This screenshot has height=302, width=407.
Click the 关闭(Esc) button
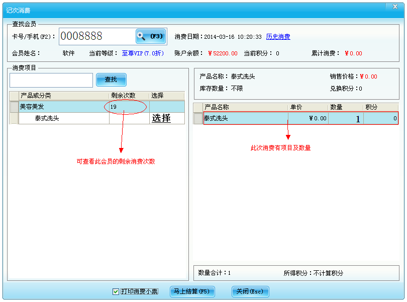pyautogui.click(x=250, y=291)
